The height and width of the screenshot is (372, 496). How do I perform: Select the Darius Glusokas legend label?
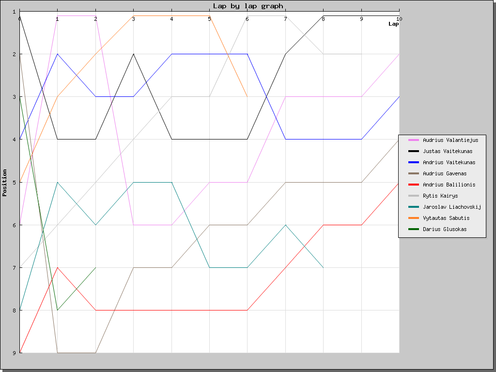coord(445,229)
